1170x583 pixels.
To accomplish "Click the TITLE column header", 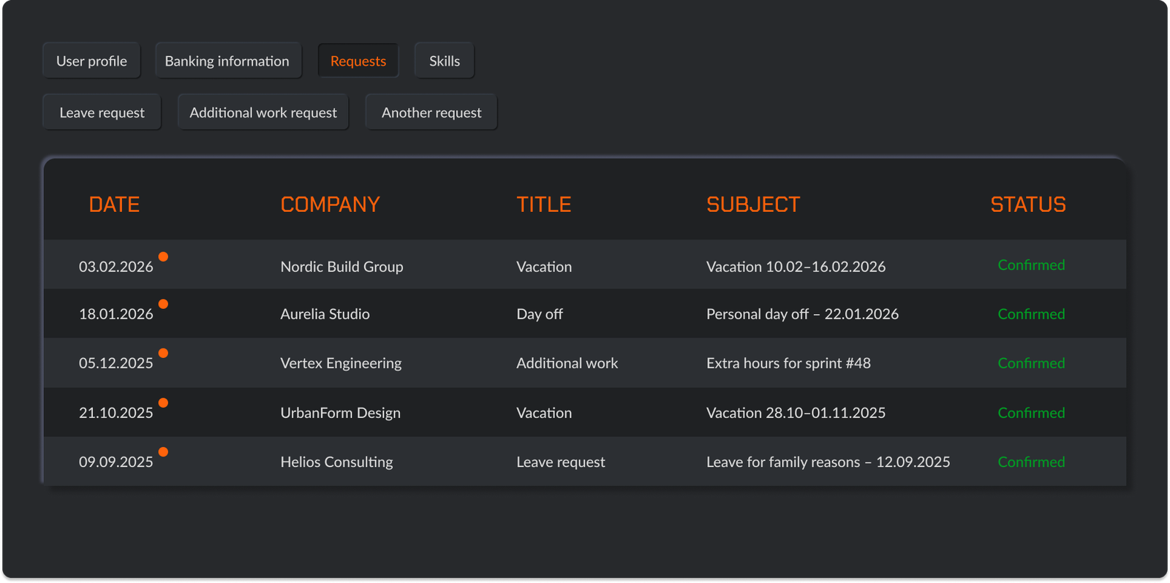I will click(544, 205).
